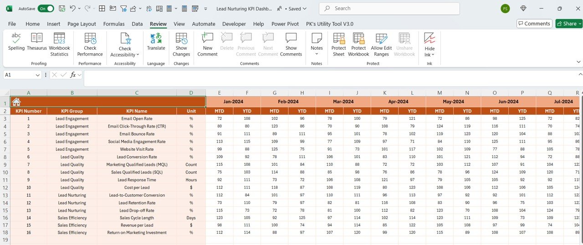Click Protect Sheet
This screenshot has height=245, width=583.
coord(339,45)
